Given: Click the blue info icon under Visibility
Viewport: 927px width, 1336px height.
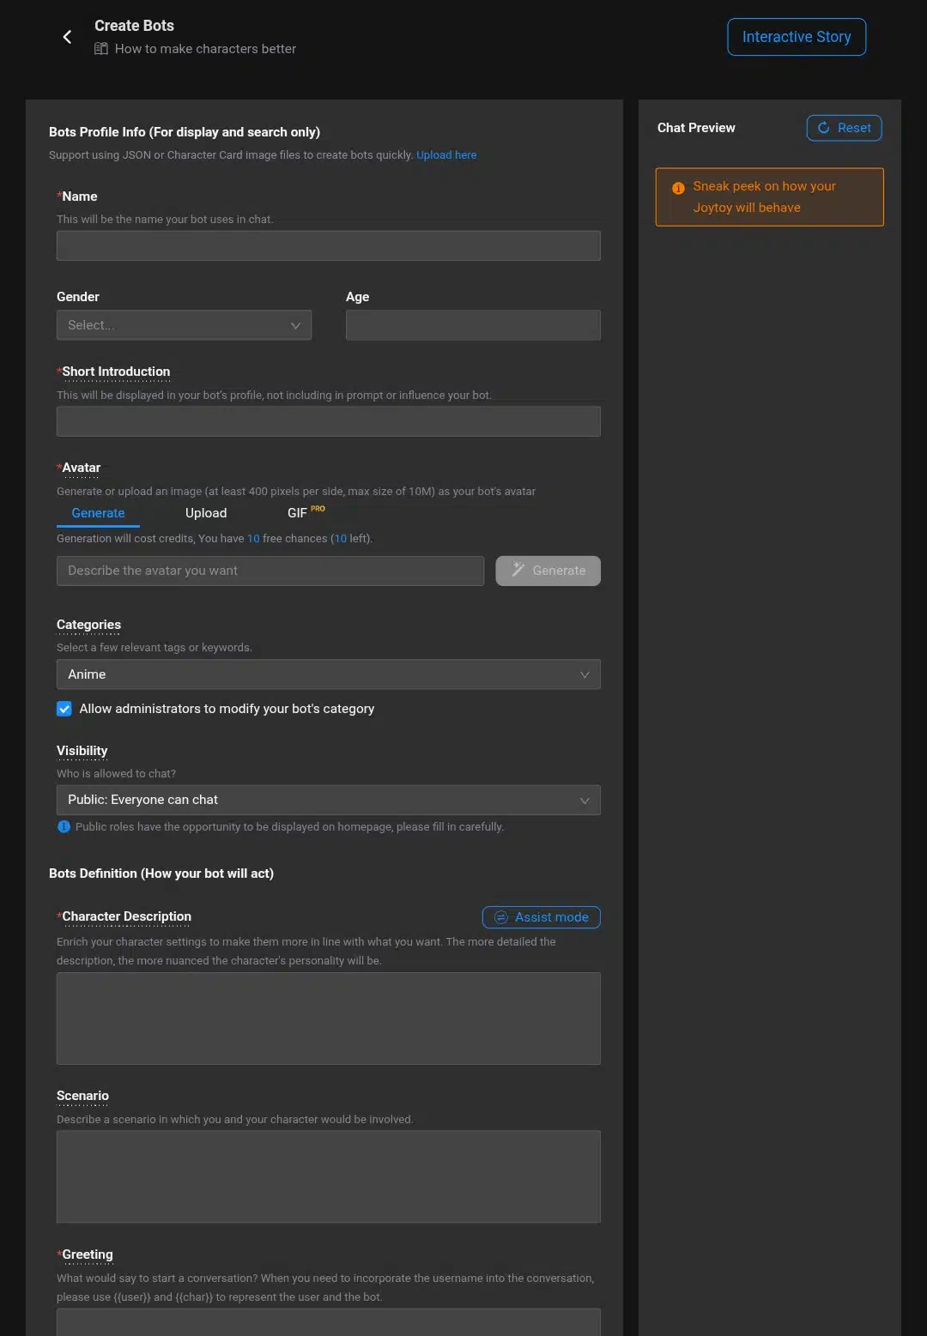Looking at the screenshot, I should [x=64, y=826].
